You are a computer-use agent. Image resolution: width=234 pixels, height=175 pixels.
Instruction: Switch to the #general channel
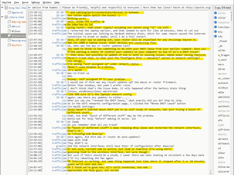coord(17,12)
